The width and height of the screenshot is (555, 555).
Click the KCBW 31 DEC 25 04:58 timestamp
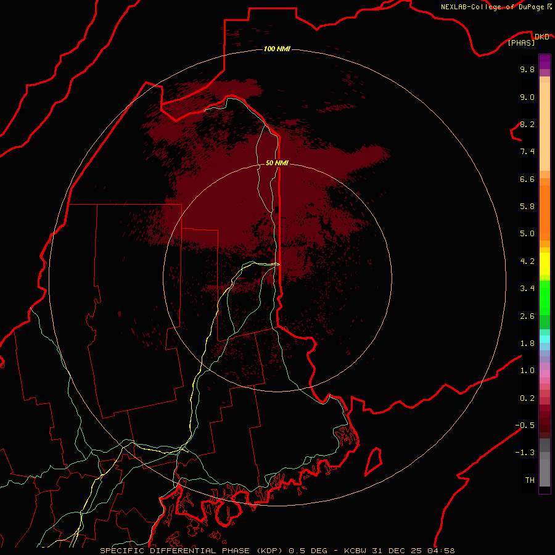400,551
